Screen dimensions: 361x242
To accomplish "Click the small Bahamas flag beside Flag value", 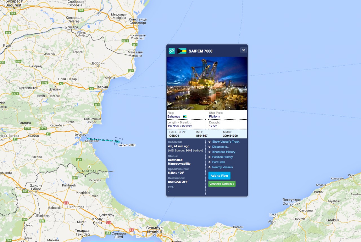I will (x=185, y=116).
